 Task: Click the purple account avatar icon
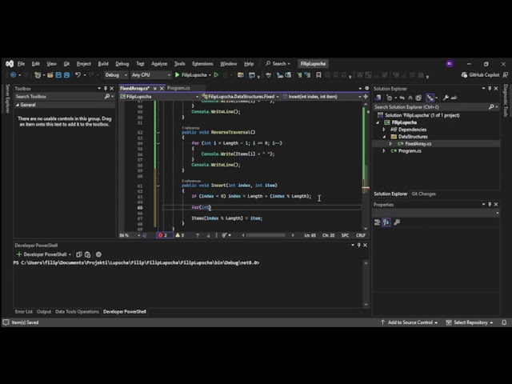[450, 64]
